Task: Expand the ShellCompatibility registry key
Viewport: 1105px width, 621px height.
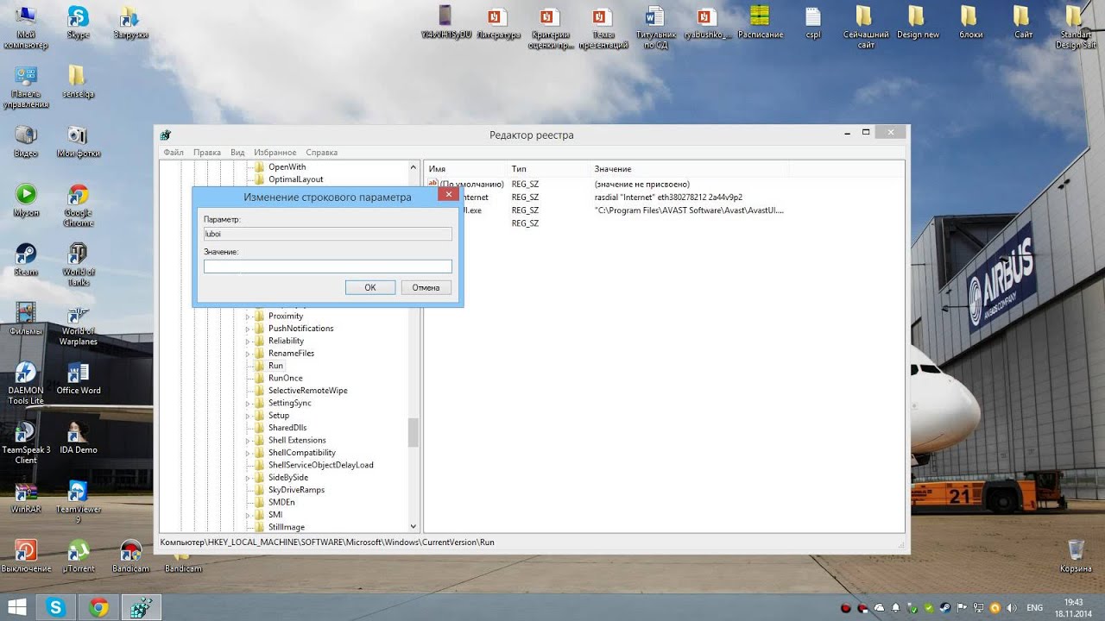Action: click(248, 453)
